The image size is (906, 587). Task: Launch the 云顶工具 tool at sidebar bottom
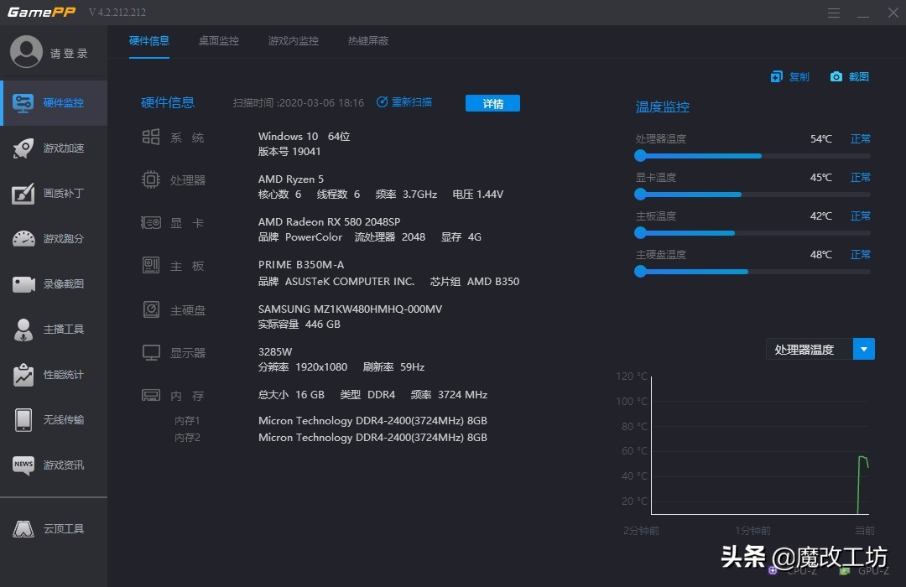pos(54,528)
